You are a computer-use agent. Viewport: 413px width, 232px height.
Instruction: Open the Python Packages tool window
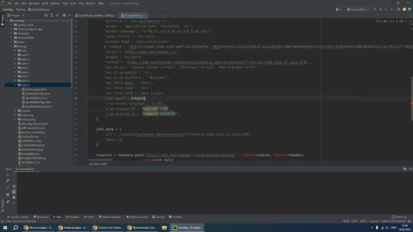click(x=110, y=217)
